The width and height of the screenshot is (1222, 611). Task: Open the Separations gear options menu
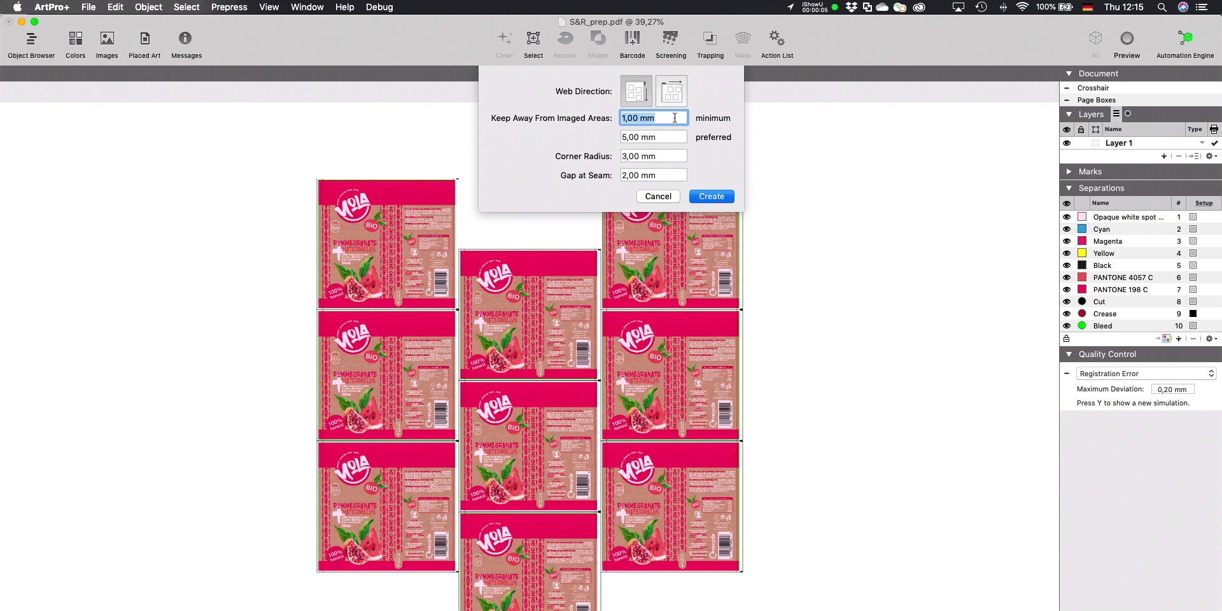click(1211, 339)
